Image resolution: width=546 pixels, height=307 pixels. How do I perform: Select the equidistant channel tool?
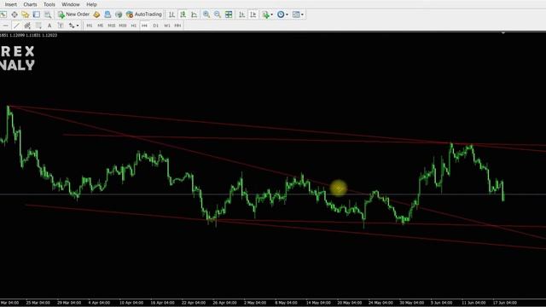click(x=27, y=26)
